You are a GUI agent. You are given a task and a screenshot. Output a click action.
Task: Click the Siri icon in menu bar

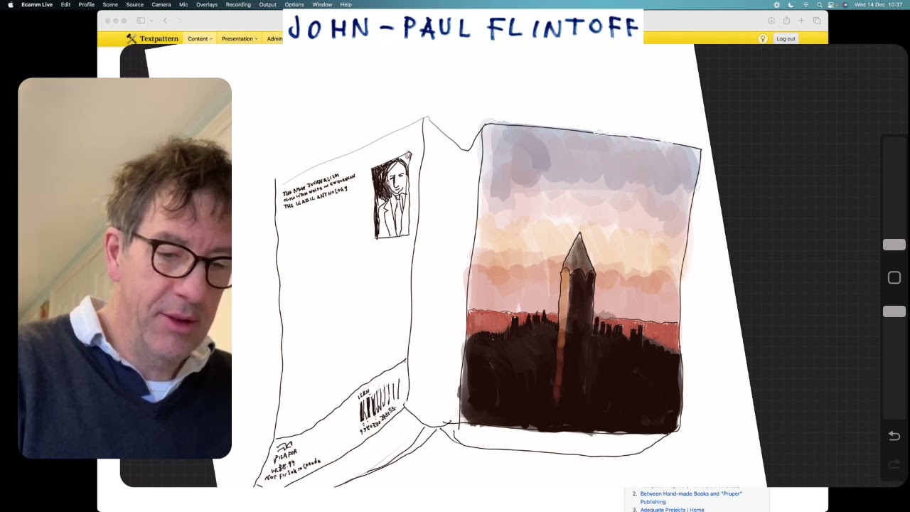point(845,4)
